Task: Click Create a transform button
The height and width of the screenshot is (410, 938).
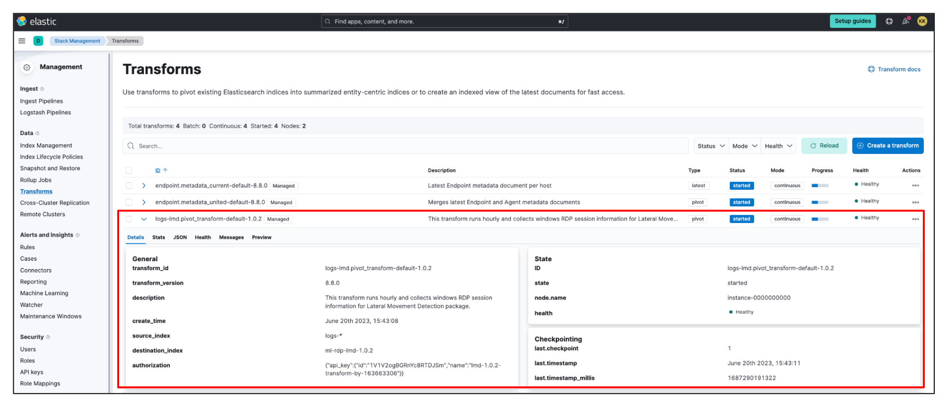Action: [x=887, y=146]
